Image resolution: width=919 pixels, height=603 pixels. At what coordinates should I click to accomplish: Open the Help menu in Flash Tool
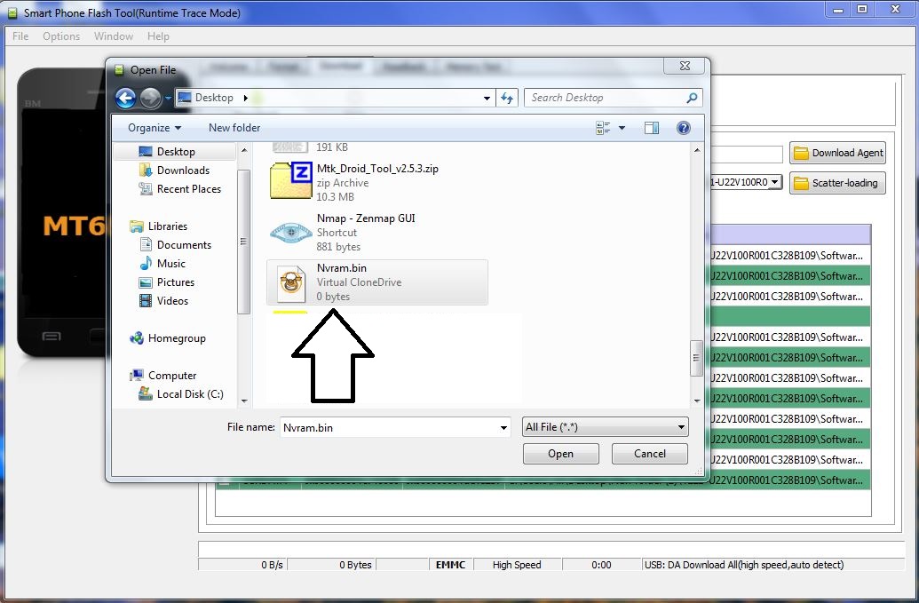158,36
